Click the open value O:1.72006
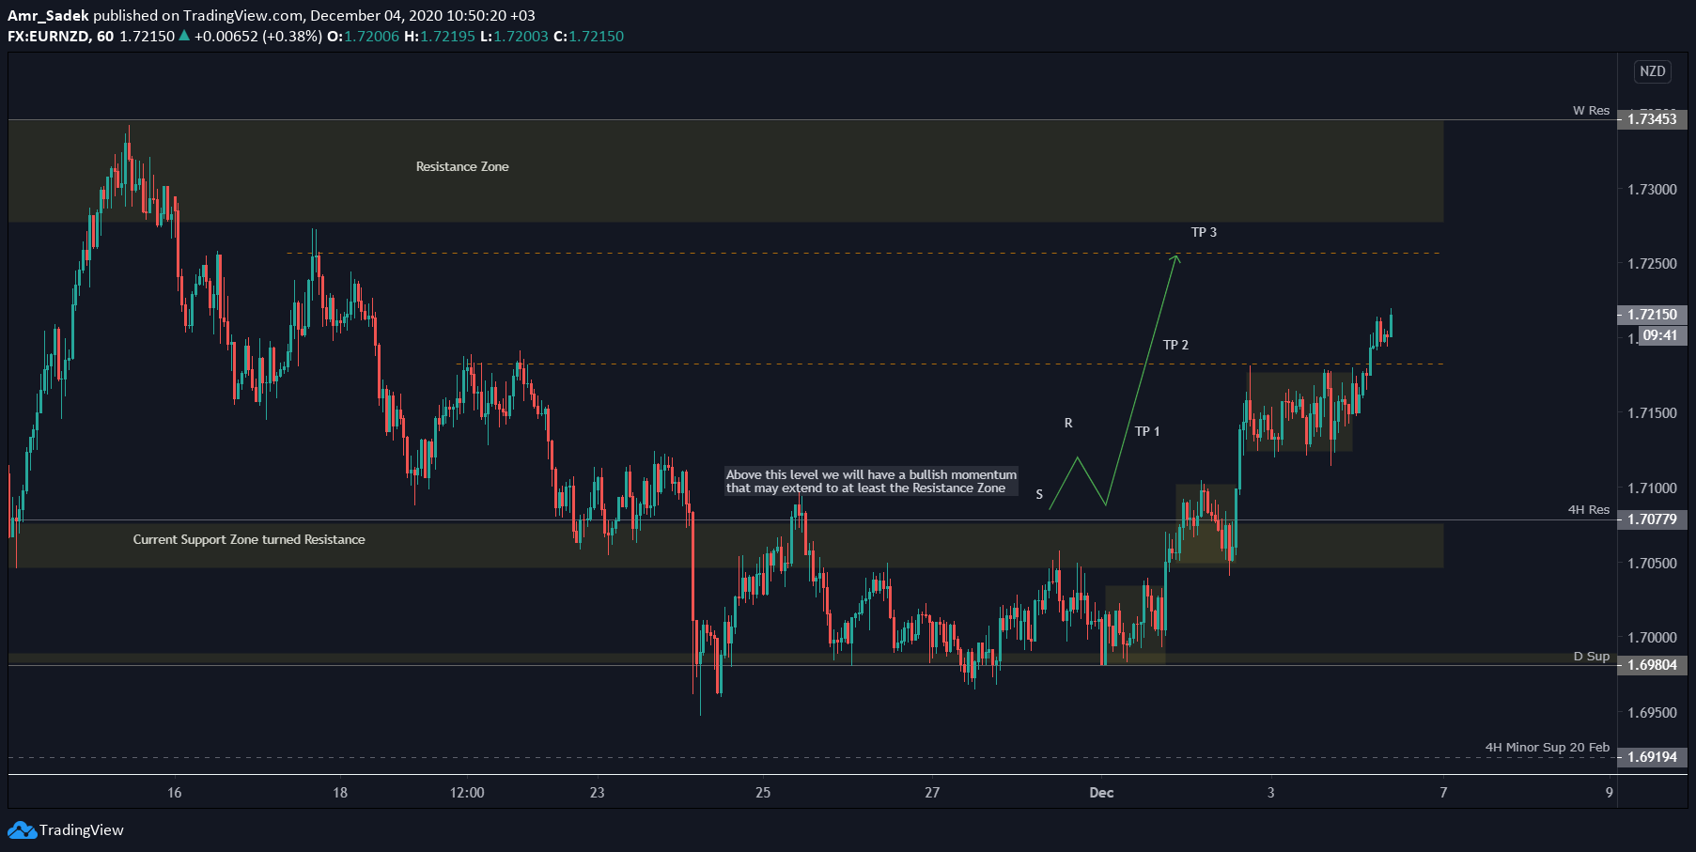 click(363, 37)
